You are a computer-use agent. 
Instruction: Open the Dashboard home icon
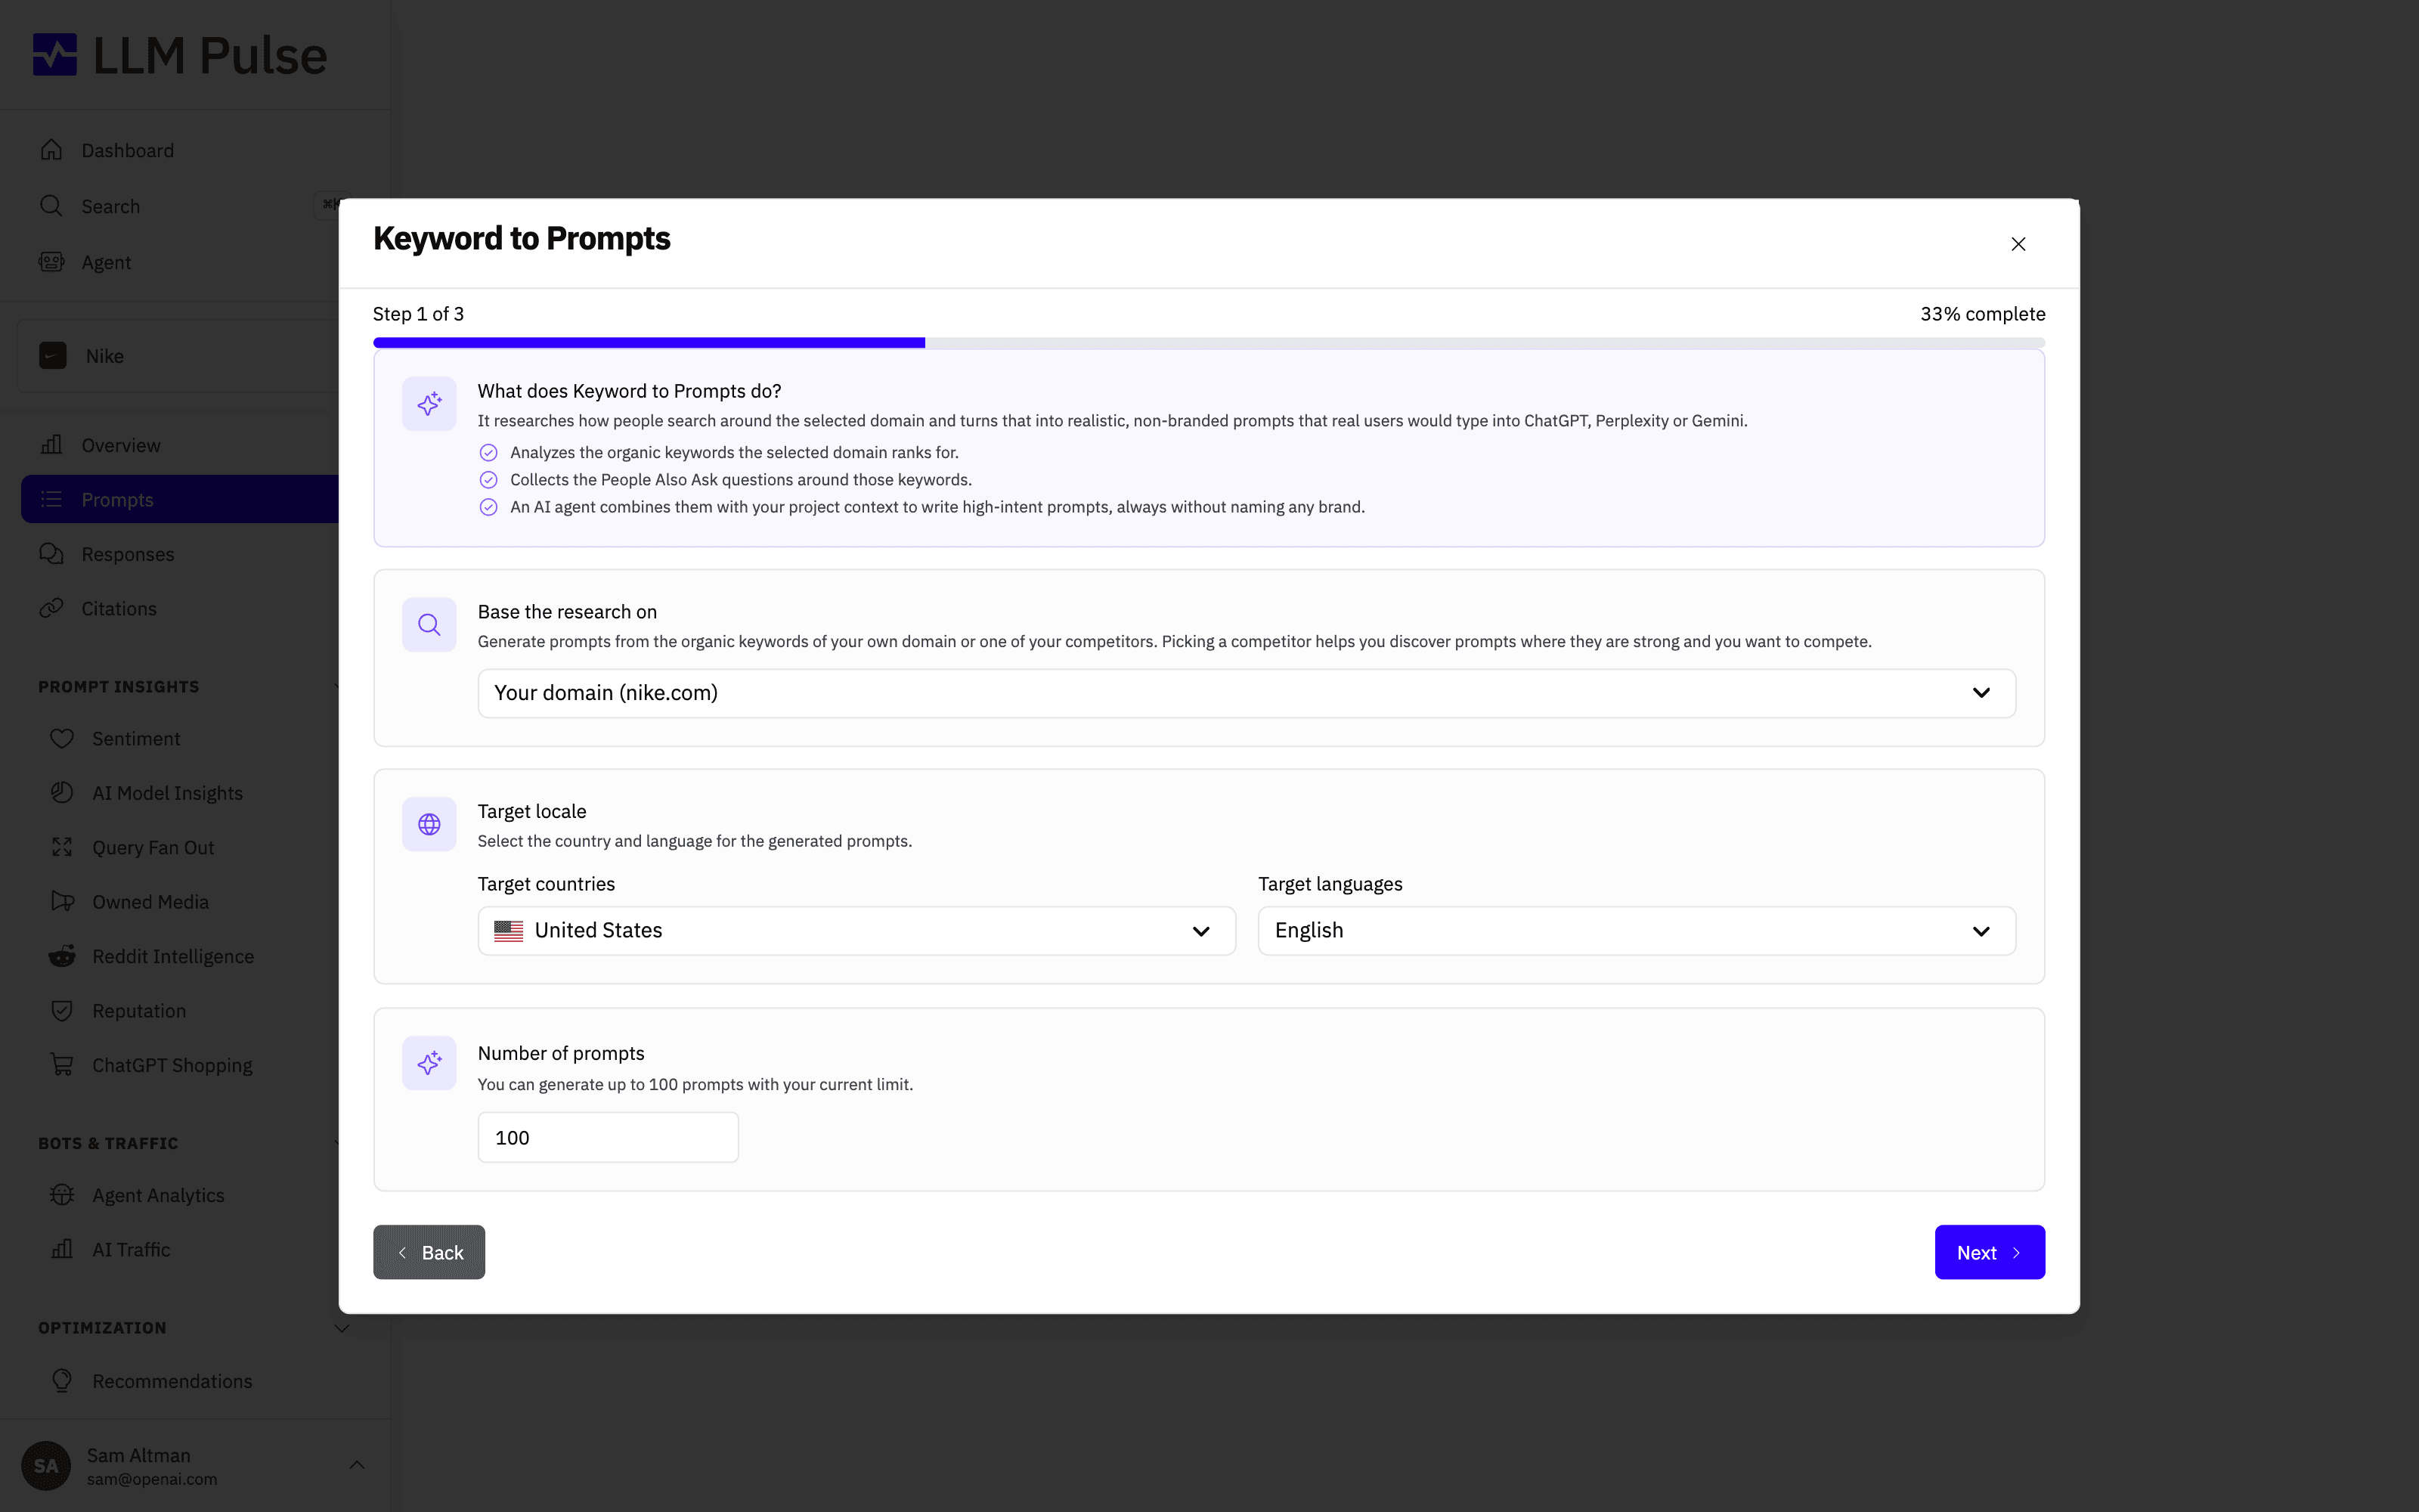pos(52,150)
